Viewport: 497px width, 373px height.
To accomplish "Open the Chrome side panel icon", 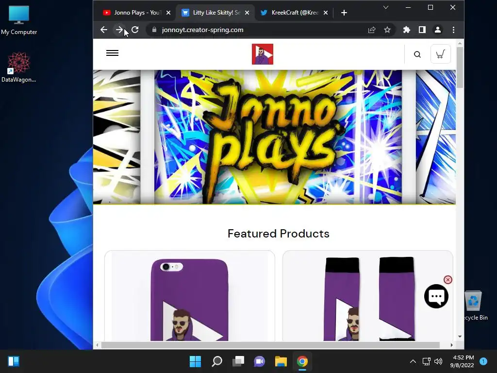I will point(422,30).
